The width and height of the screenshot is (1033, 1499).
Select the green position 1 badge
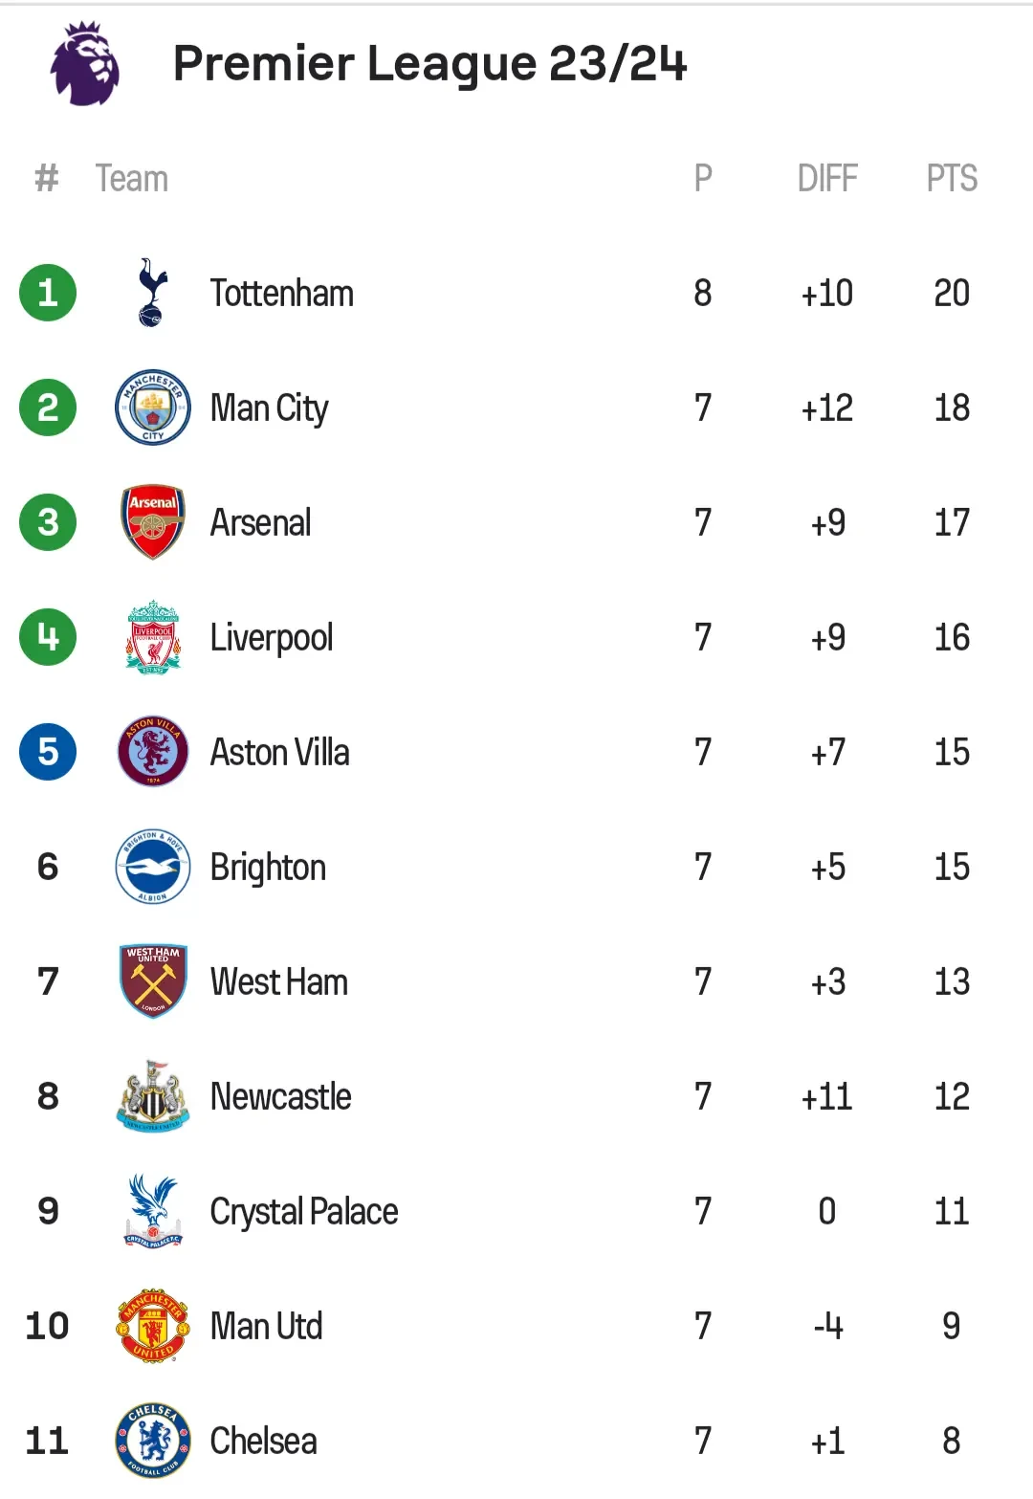(x=48, y=293)
